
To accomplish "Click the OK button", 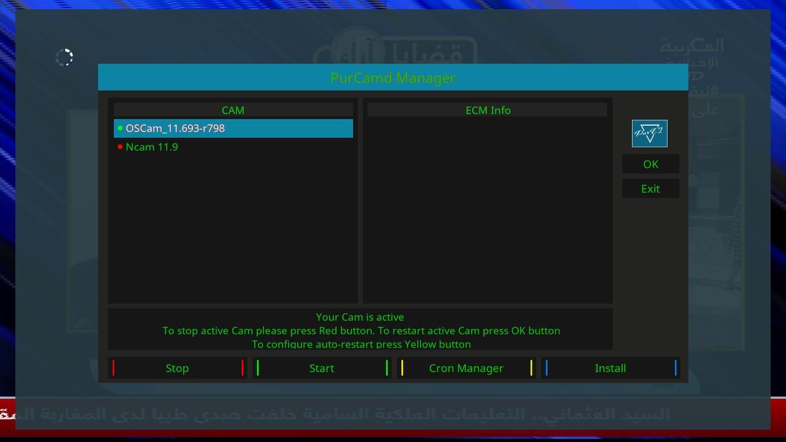I will 650,164.
